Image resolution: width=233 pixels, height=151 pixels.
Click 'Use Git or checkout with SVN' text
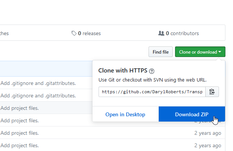[x=152, y=80]
